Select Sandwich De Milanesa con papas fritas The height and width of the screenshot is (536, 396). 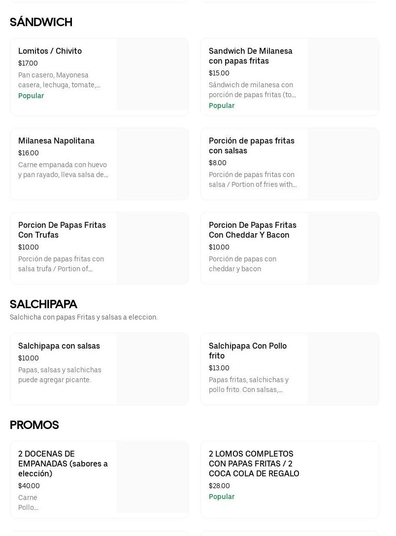[x=250, y=56]
